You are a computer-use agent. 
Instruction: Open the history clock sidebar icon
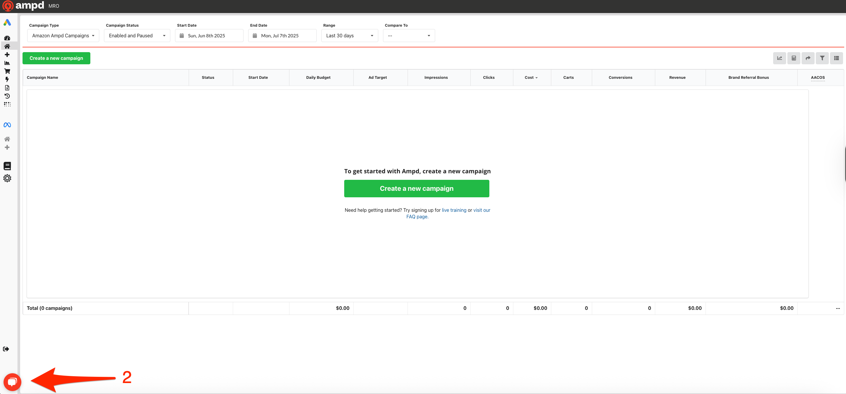point(7,96)
